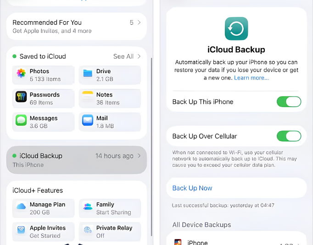Tap '38 Items' under Notes
This screenshot has height=245, width=313.
click(108, 103)
